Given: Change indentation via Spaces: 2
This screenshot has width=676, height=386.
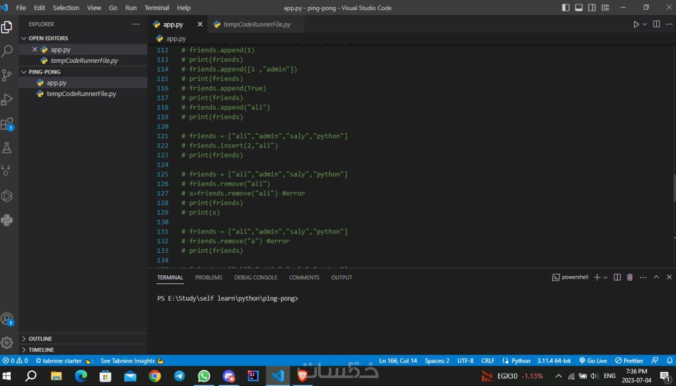Looking at the screenshot, I should (x=437, y=361).
